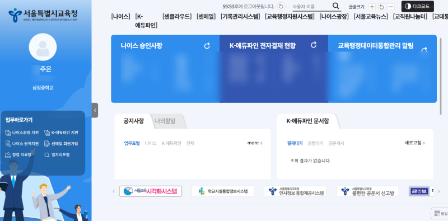The height and width of the screenshot is (221, 448).
Task: Click 새로고침 + in document box
Action: tap(415, 143)
